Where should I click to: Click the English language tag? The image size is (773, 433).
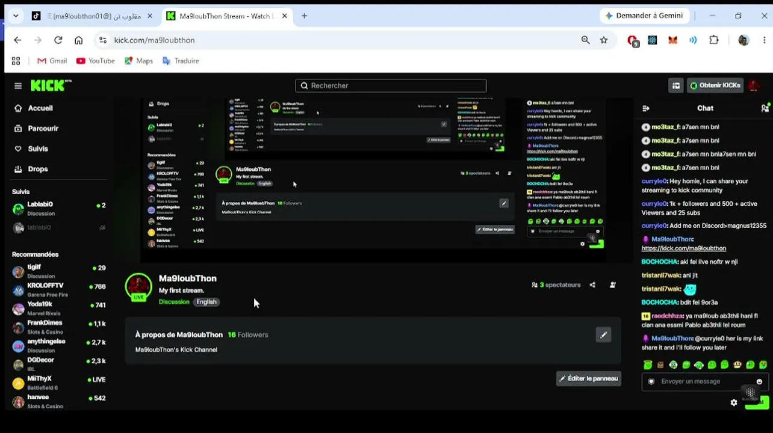[206, 302]
